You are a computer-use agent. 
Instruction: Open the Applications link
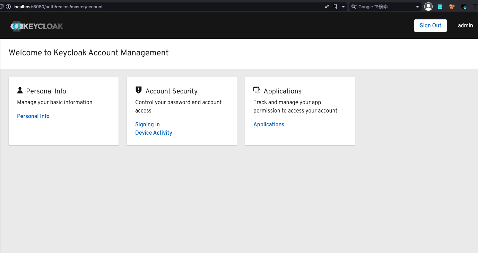click(x=269, y=125)
